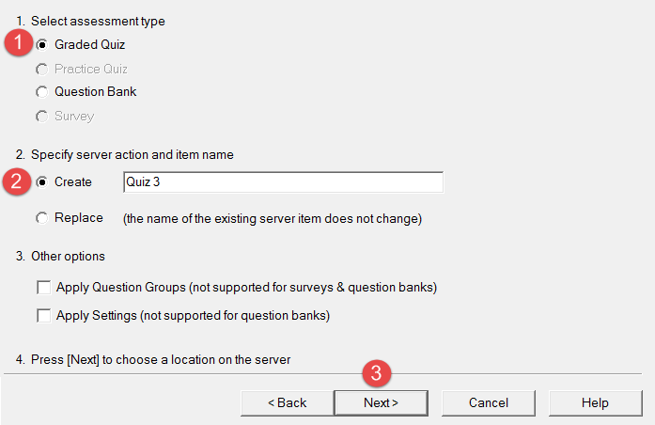Open Help for this dialog

pyautogui.click(x=595, y=402)
